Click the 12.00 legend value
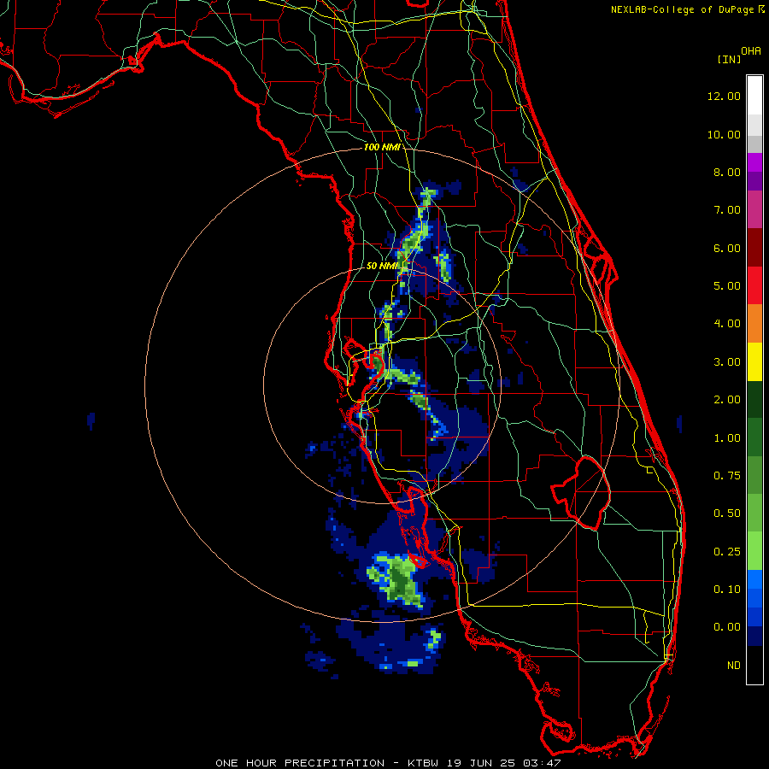Image resolution: width=769 pixels, height=769 pixels. [x=724, y=96]
